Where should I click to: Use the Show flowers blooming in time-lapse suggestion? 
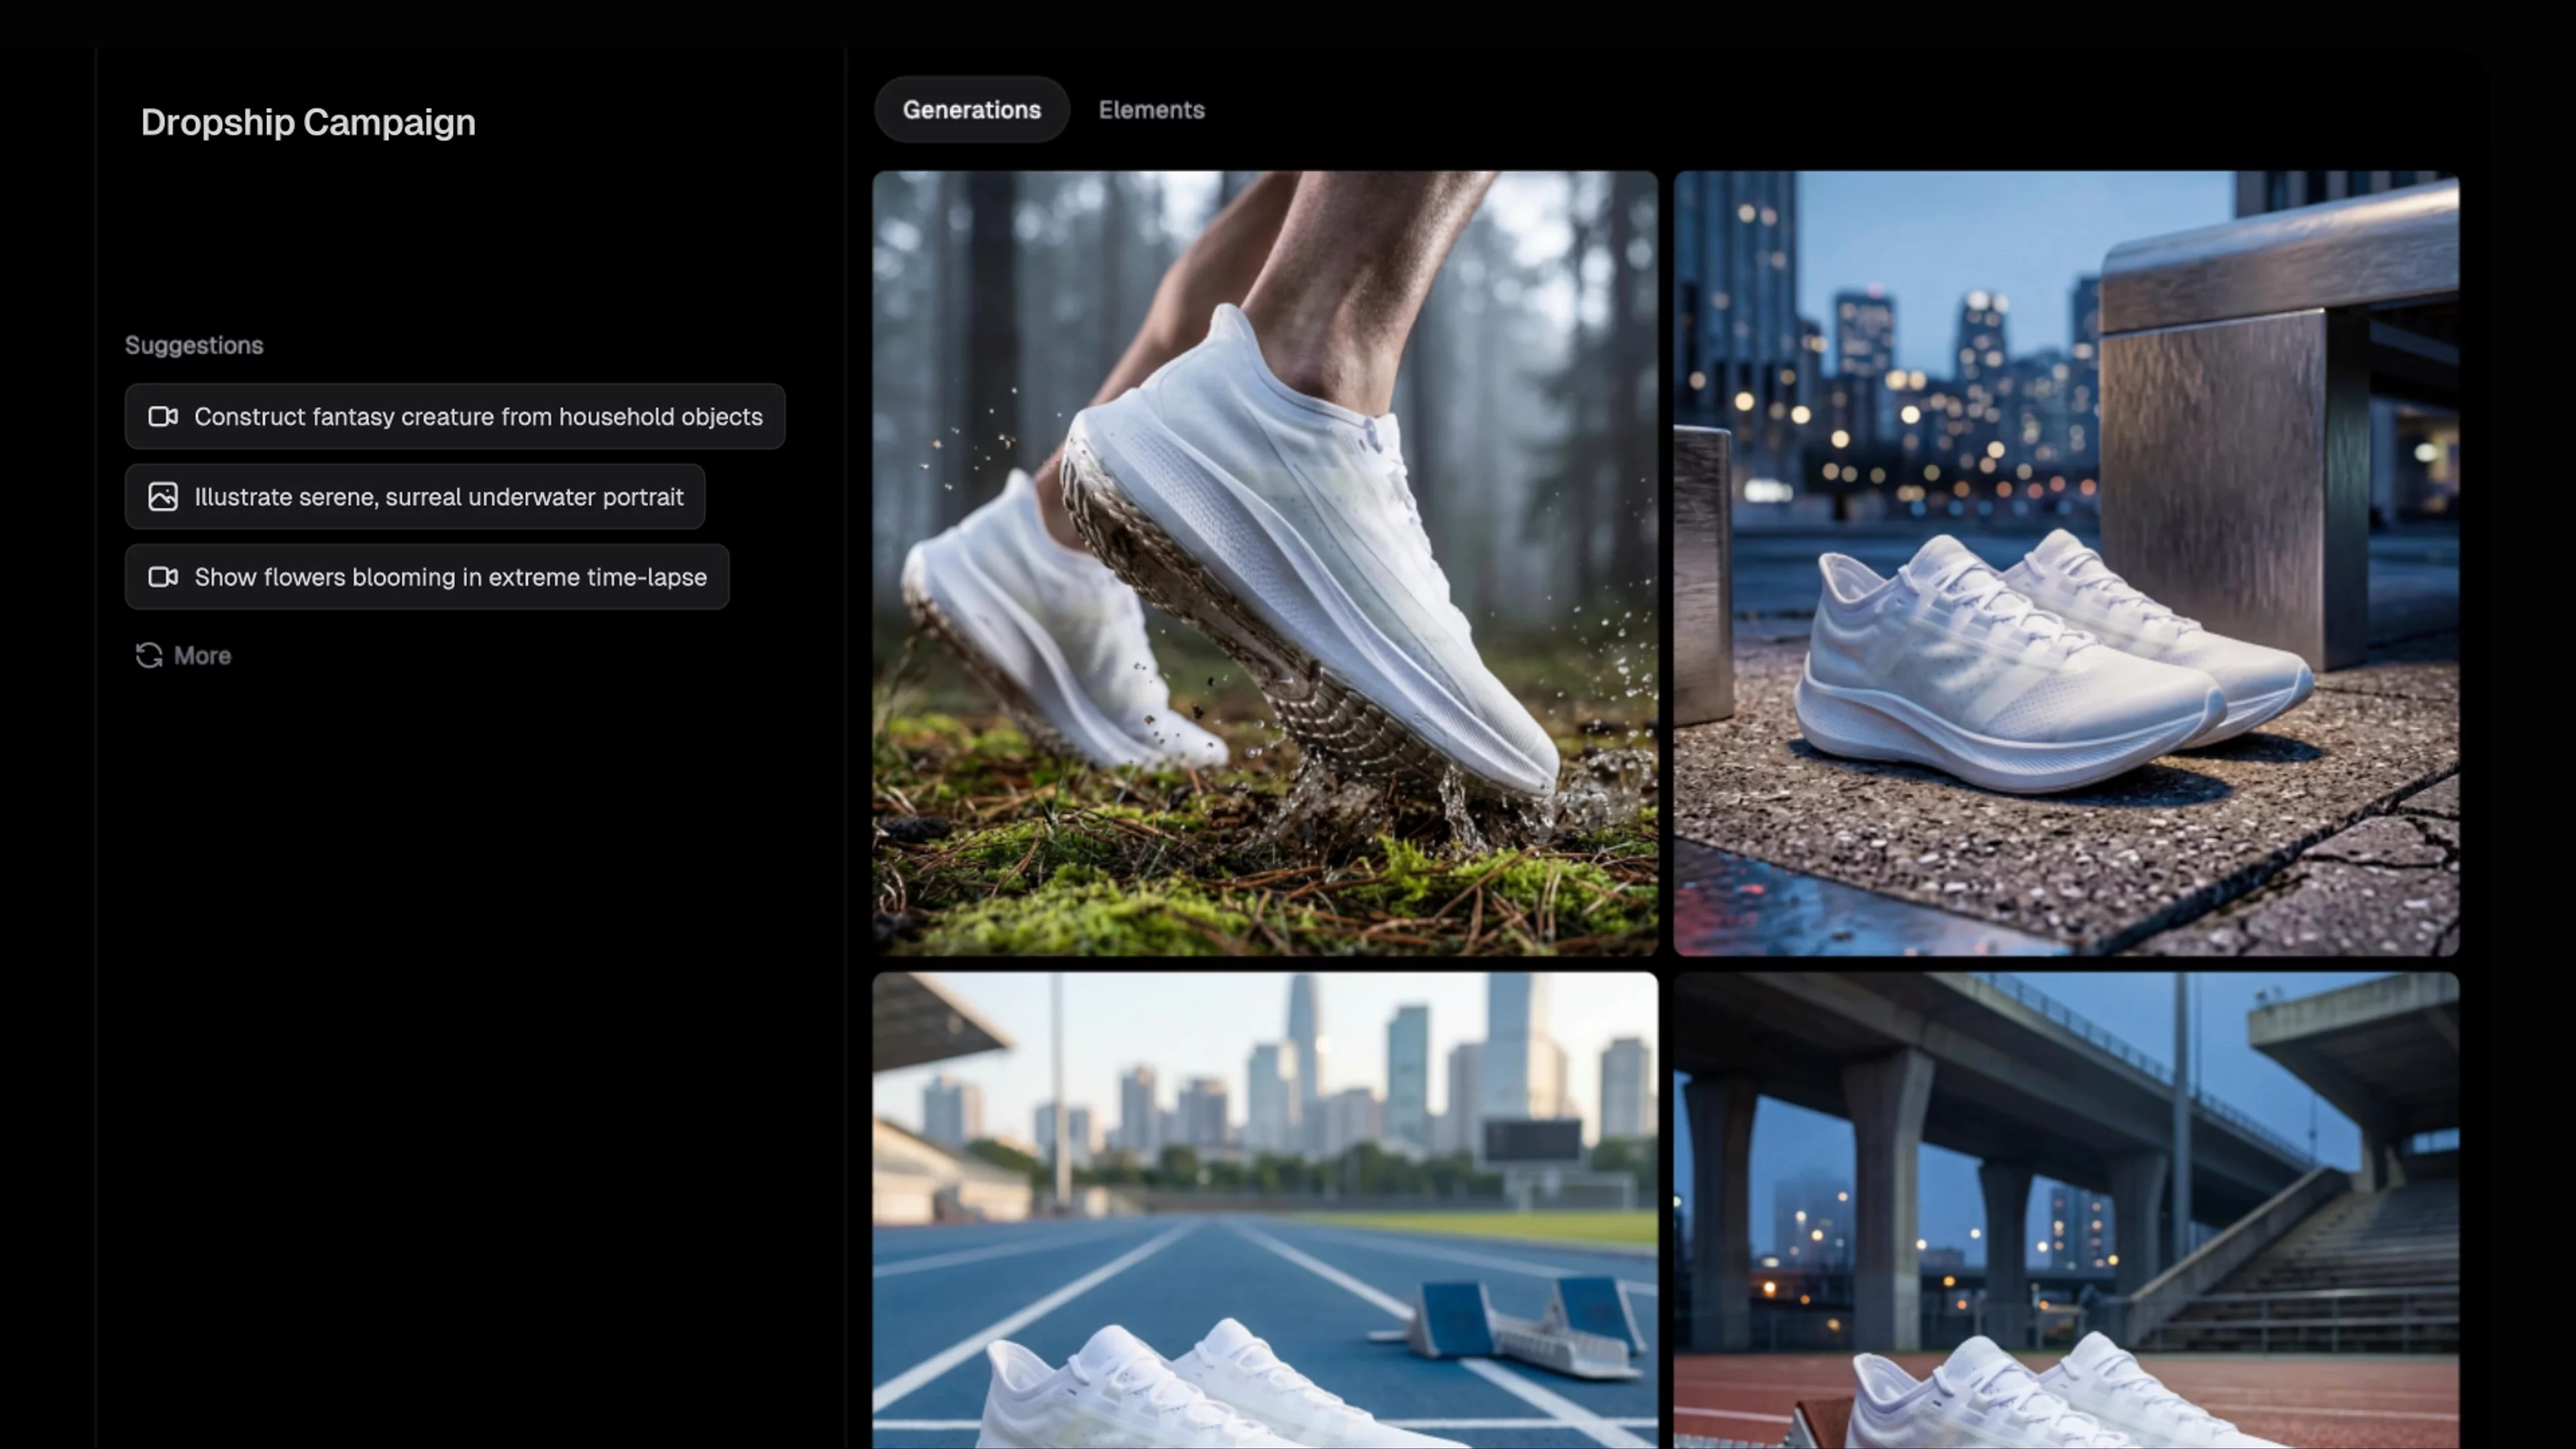click(450, 577)
